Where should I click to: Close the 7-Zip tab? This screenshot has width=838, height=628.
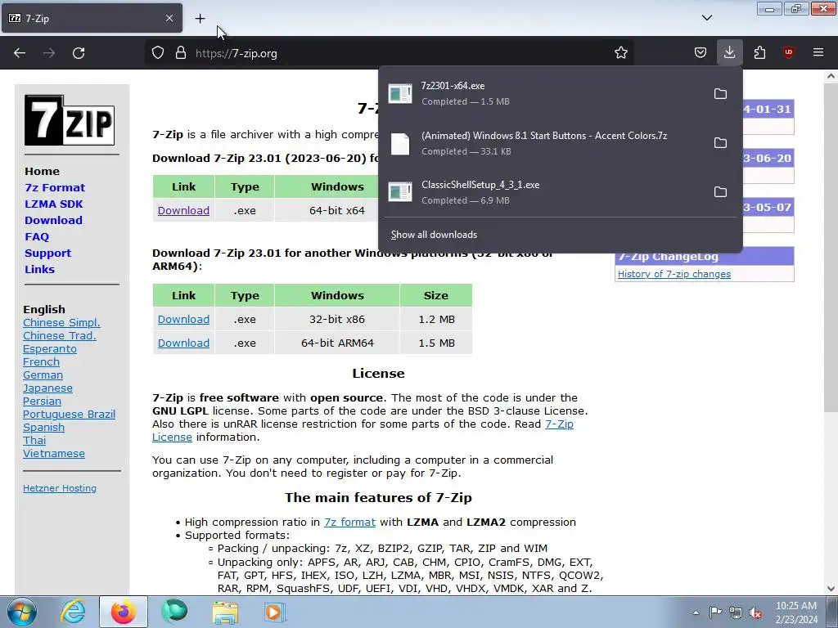[x=169, y=18]
